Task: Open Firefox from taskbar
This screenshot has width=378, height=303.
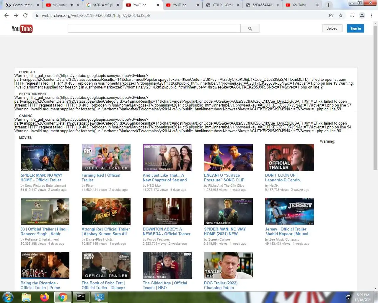Action: click(x=45, y=297)
